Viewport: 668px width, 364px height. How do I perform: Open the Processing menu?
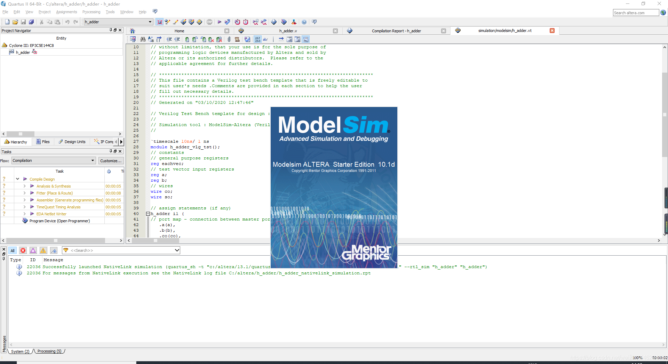pyautogui.click(x=91, y=12)
